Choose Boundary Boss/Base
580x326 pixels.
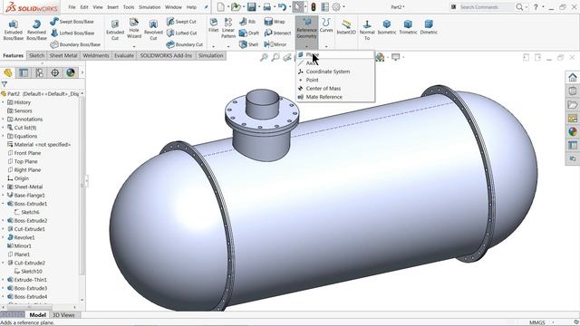pyautogui.click(x=75, y=44)
